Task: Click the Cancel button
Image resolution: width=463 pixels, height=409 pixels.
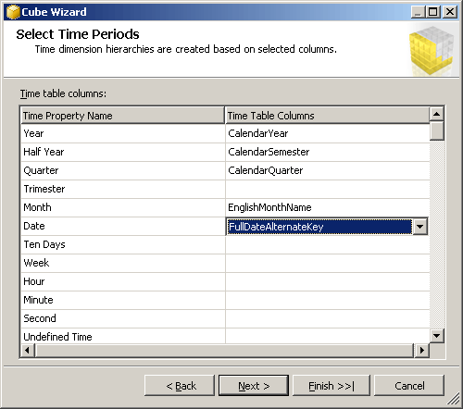Action: 409,386
